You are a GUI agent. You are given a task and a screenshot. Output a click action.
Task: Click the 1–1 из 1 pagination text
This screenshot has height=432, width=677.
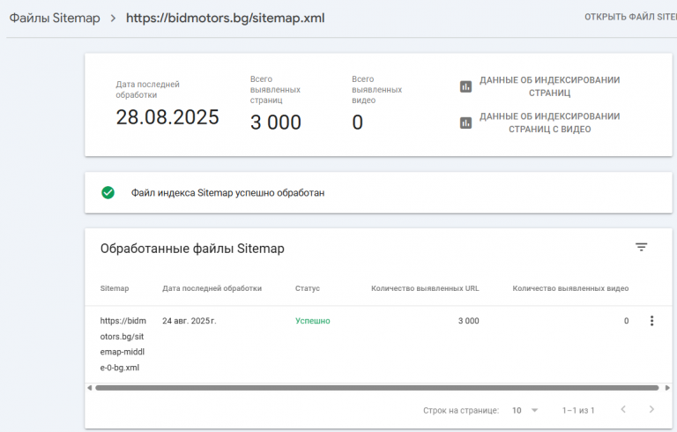pos(578,411)
